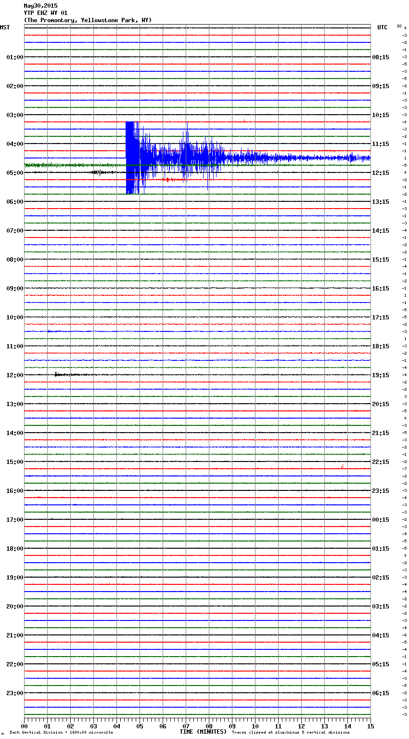Viewport: 409px width, 739px height.
Task: Click the 08:15 UTC label
Action: tap(381, 57)
